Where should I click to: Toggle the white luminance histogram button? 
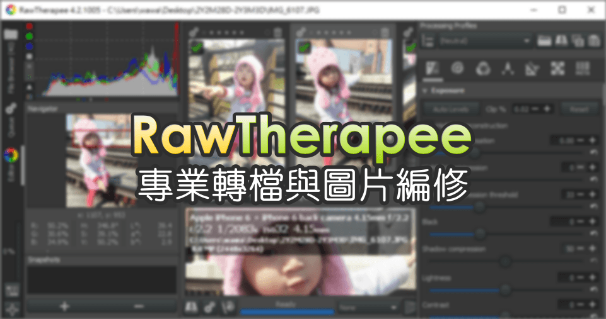(29, 57)
